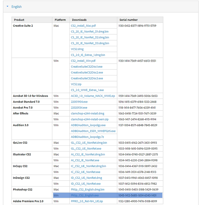201x205 pixels.
Task: Select InDesign Mac serial 1037-0413-9961-4063-8457-1098
Action: click(138, 178)
